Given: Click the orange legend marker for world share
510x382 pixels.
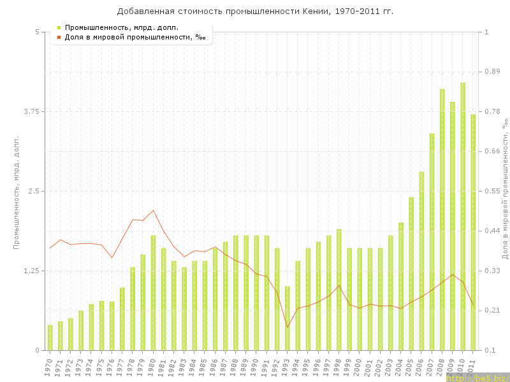Looking at the screenshot, I should pyautogui.click(x=59, y=37).
